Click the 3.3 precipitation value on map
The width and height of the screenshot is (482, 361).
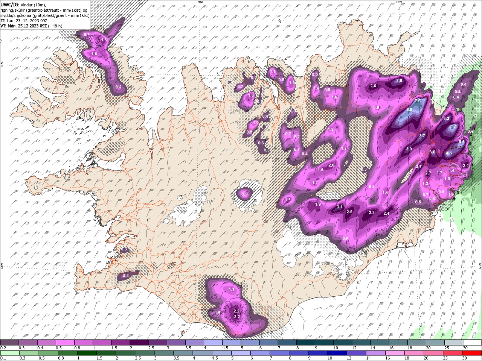pyautogui.click(x=446, y=118)
